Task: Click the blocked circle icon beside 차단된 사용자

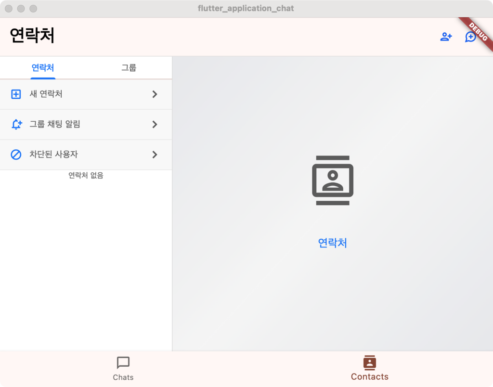Action: point(16,155)
